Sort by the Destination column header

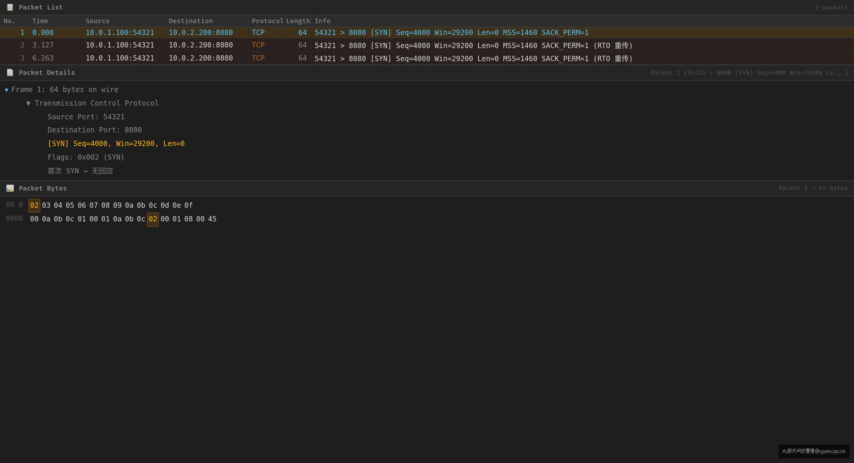(207, 21)
